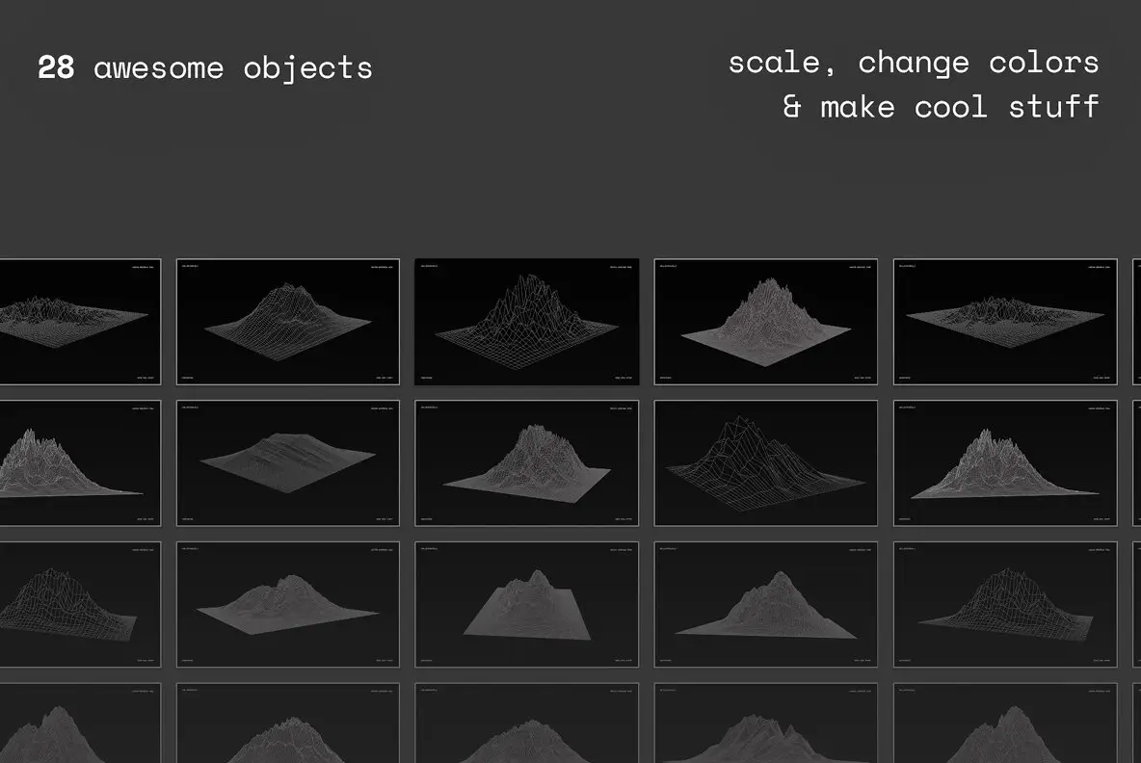Select the bottom row fourth terrain thumbnail
Image resolution: width=1141 pixels, height=763 pixels.
point(765,723)
